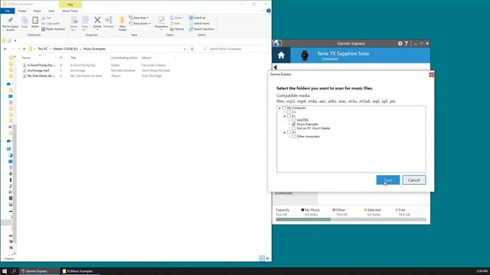Refresh the Explorer address bar
Viewport: 490px width, 275px height.
192,49
